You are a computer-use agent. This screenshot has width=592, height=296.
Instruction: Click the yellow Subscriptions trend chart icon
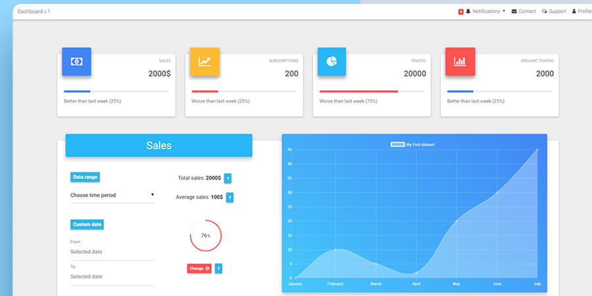pos(205,62)
